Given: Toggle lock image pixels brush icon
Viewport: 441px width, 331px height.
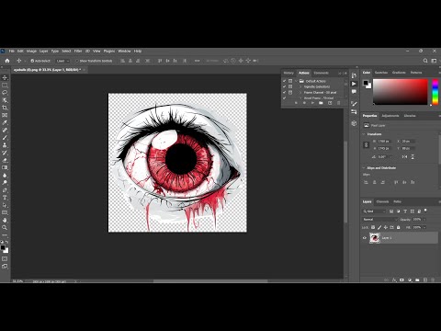Looking at the screenshot, I should pyautogui.click(x=379, y=227).
